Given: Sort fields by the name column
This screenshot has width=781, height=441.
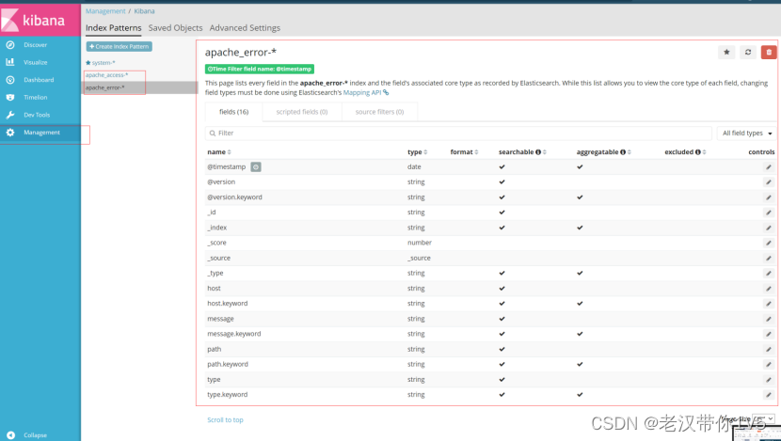Looking at the screenshot, I should click(219, 151).
